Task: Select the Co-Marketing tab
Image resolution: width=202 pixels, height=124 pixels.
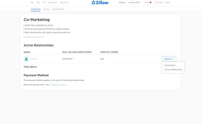Action: pyautogui.click(x=35, y=9)
